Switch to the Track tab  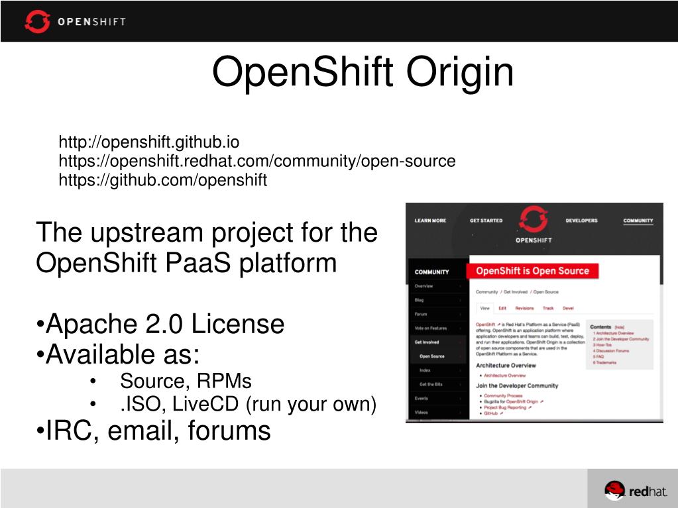click(548, 309)
